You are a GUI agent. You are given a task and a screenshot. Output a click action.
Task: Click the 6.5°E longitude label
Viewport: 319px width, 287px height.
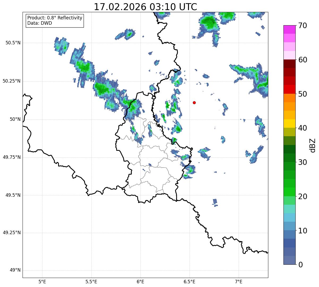point(189,281)
